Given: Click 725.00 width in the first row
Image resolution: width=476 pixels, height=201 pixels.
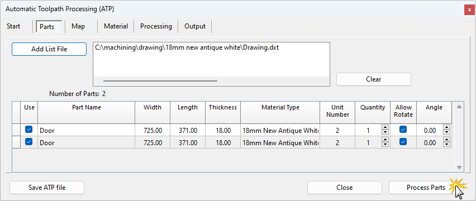Looking at the screenshot, I should 153,130.
